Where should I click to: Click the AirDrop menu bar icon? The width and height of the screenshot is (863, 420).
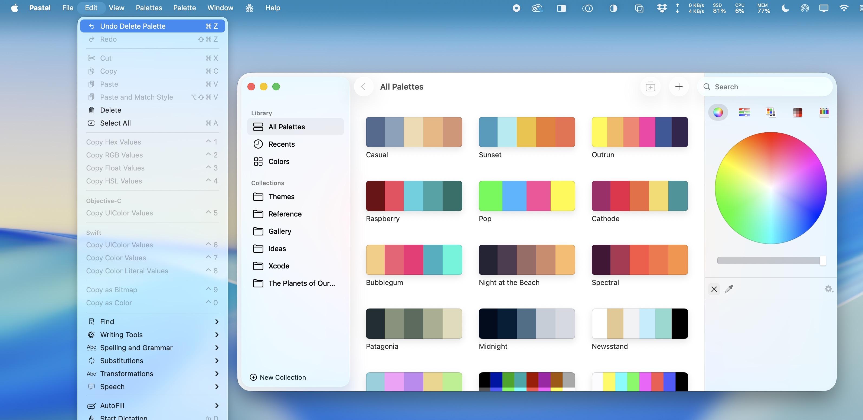coord(805,8)
